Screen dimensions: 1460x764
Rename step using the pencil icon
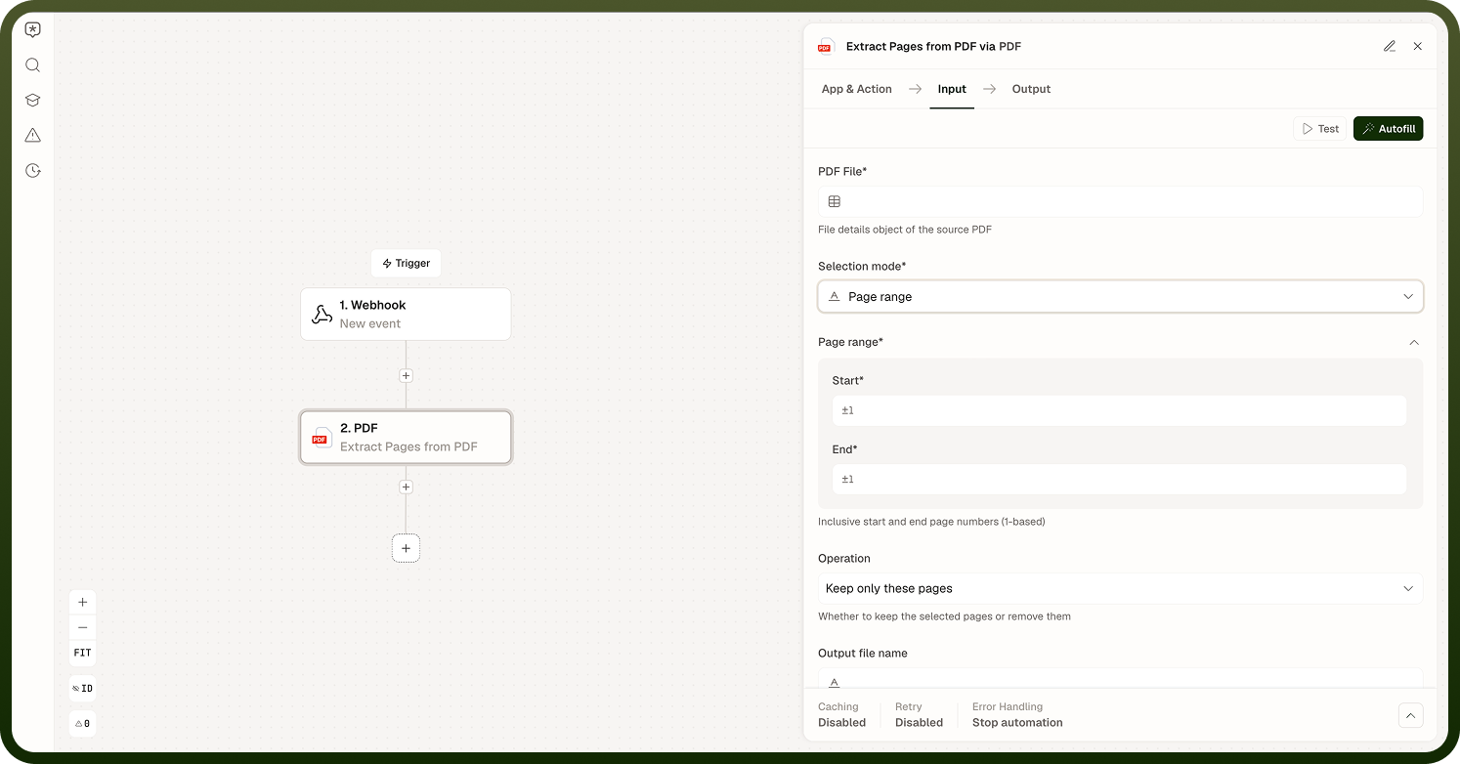pyautogui.click(x=1390, y=46)
